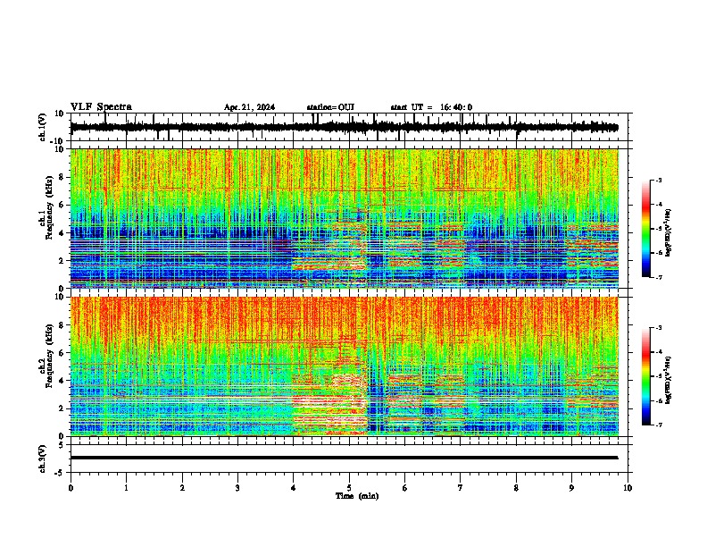This screenshot has height=547, width=707.
Task: Click inside the ch.2 spectrogram panel
Action: point(344,366)
